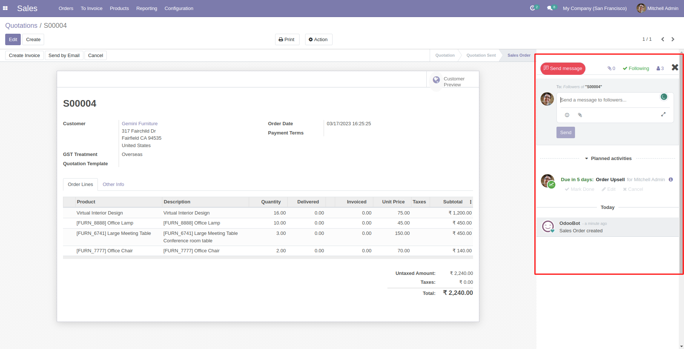Toggle the Following status for this order

coord(636,69)
